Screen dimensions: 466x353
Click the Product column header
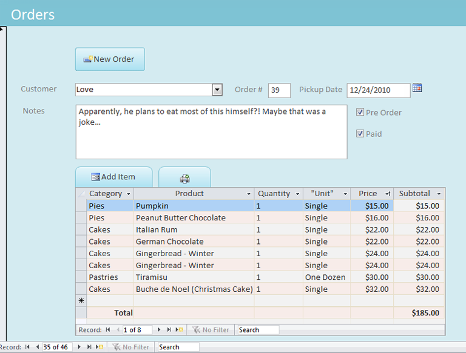pyautogui.click(x=189, y=194)
